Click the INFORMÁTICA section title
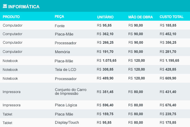This screenshot has width=190, height=127. pos(24,6)
